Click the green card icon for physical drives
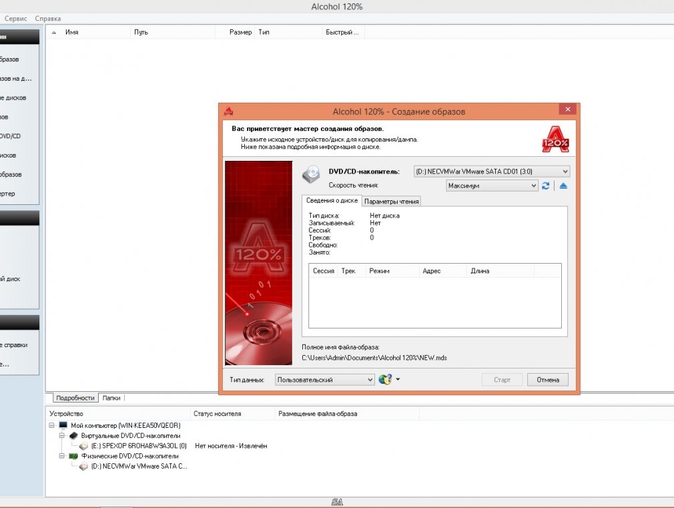 (x=73, y=456)
